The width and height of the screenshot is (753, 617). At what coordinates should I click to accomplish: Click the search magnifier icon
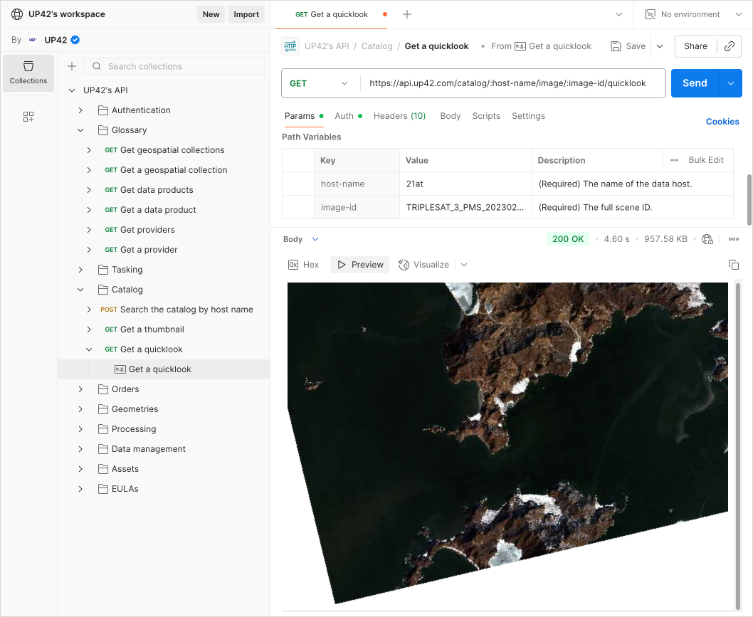(x=97, y=66)
